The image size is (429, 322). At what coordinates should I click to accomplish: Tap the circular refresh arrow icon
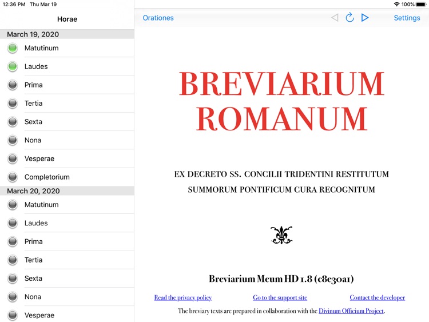pyautogui.click(x=349, y=18)
